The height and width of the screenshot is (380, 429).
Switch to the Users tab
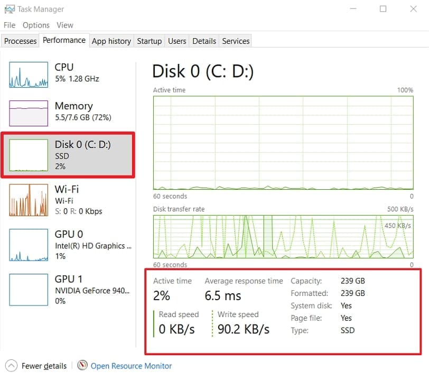point(177,41)
